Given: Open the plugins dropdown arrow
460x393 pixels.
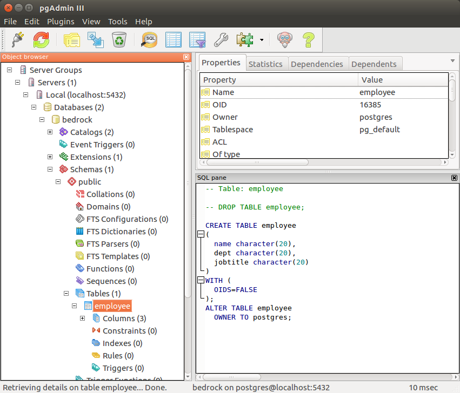Looking at the screenshot, I should pyautogui.click(x=262, y=40).
